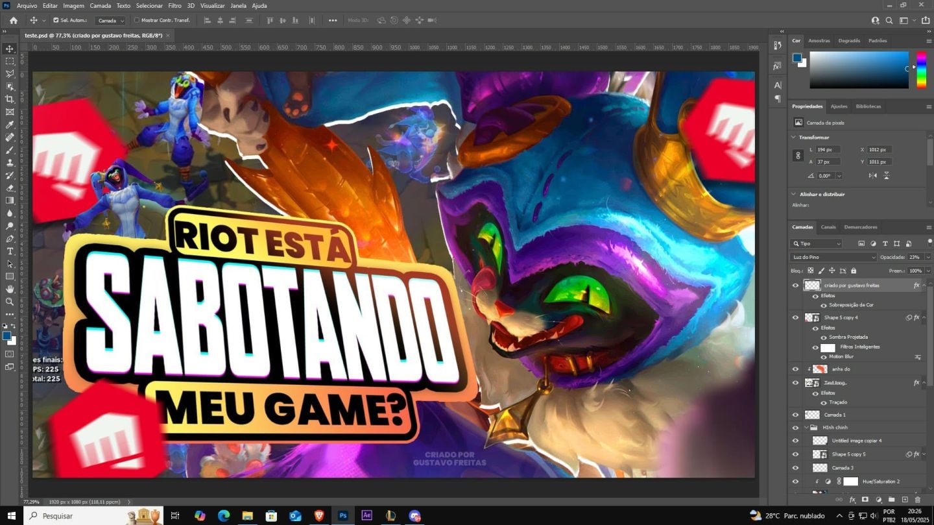934x525 pixels.
Task: Hide the Motion Blur smart filter
Action: [824, 357]
